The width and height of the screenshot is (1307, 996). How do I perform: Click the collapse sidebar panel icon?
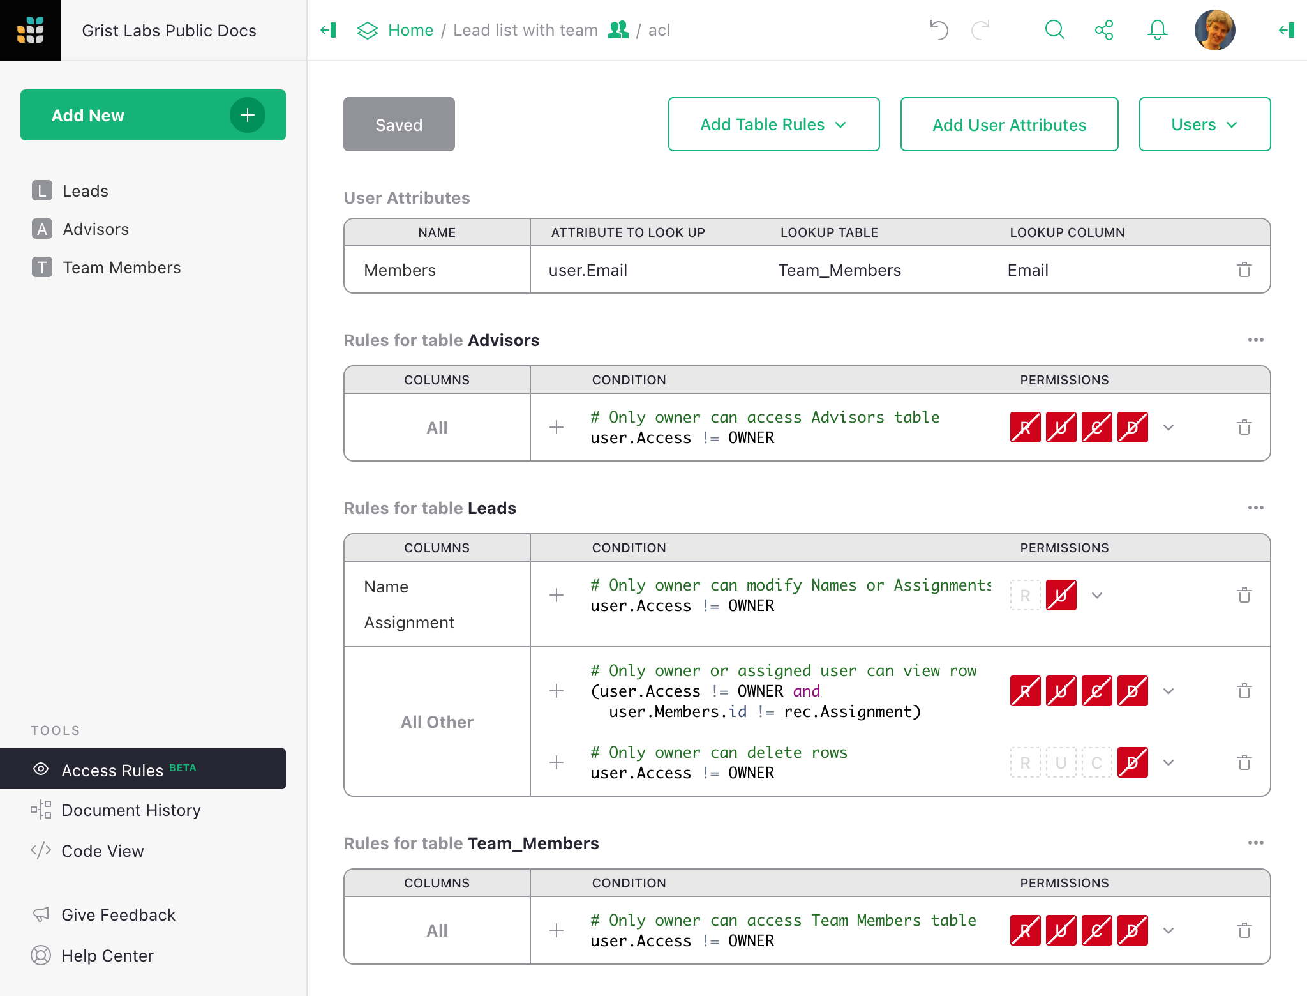[328, 28]
